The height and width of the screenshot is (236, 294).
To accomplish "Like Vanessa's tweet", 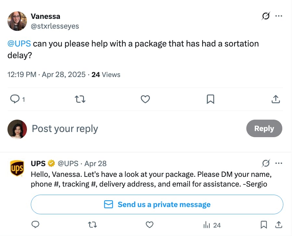I will (145, 99).
